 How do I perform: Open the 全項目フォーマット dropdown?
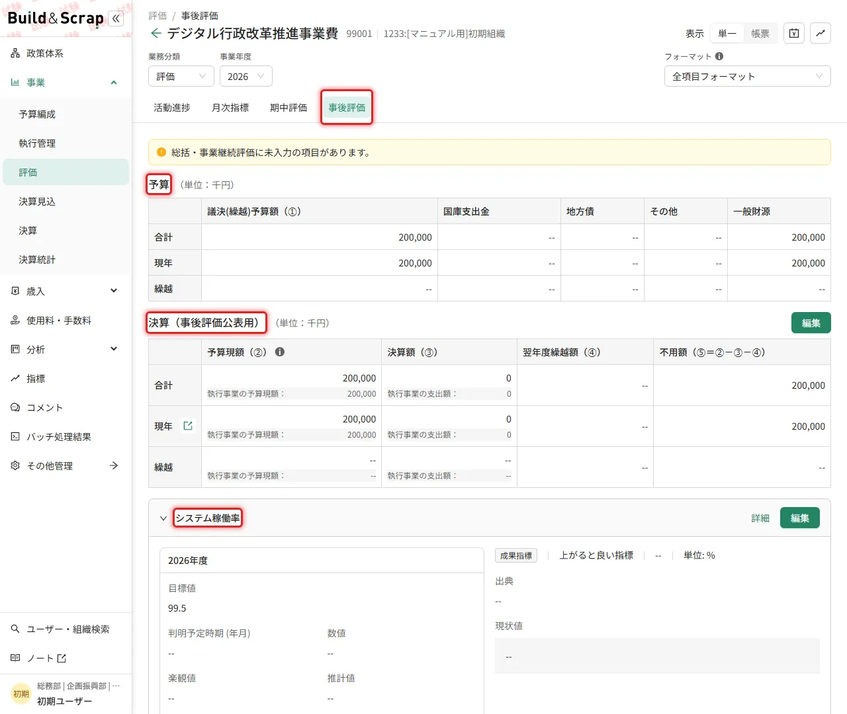(x=748, y=76)
